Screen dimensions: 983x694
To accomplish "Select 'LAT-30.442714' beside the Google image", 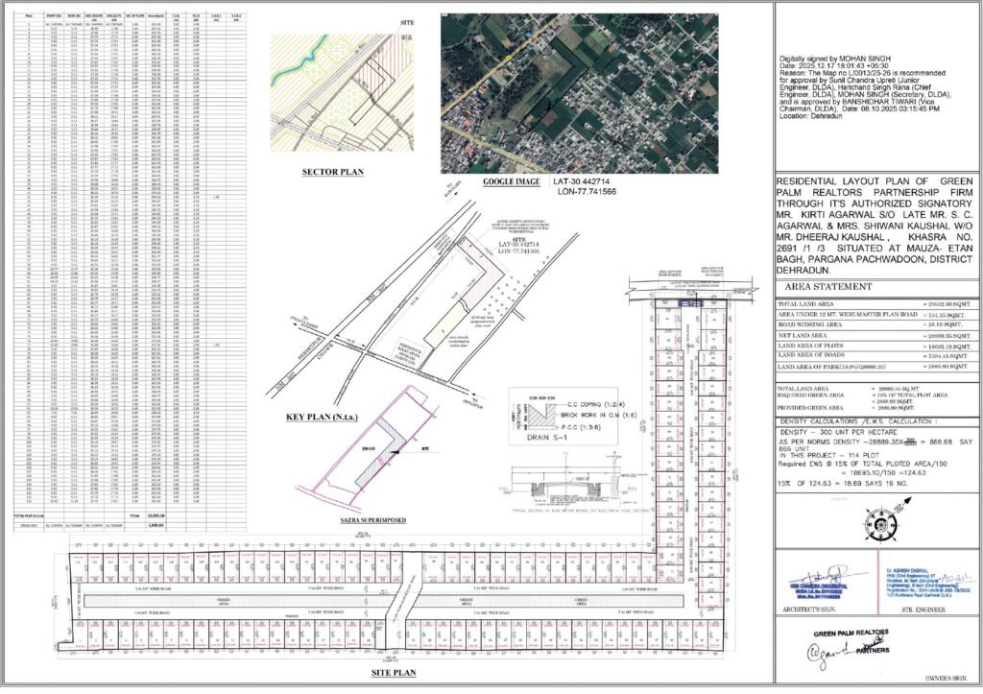I will (580, 181).
